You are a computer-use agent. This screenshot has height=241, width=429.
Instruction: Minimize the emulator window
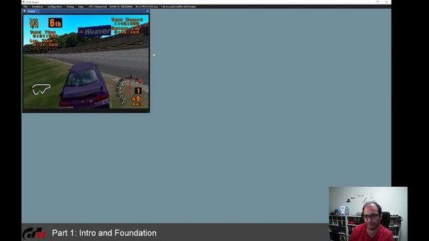point(369,2)
